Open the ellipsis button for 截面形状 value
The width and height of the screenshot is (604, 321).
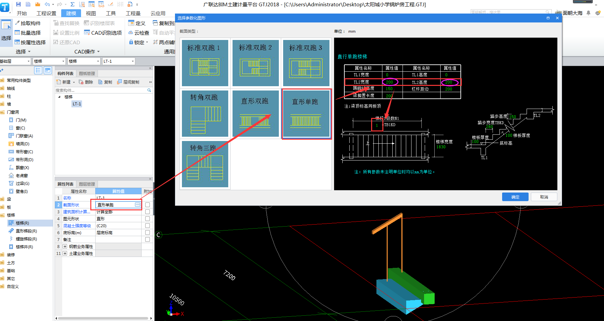(x=138, y=205)
